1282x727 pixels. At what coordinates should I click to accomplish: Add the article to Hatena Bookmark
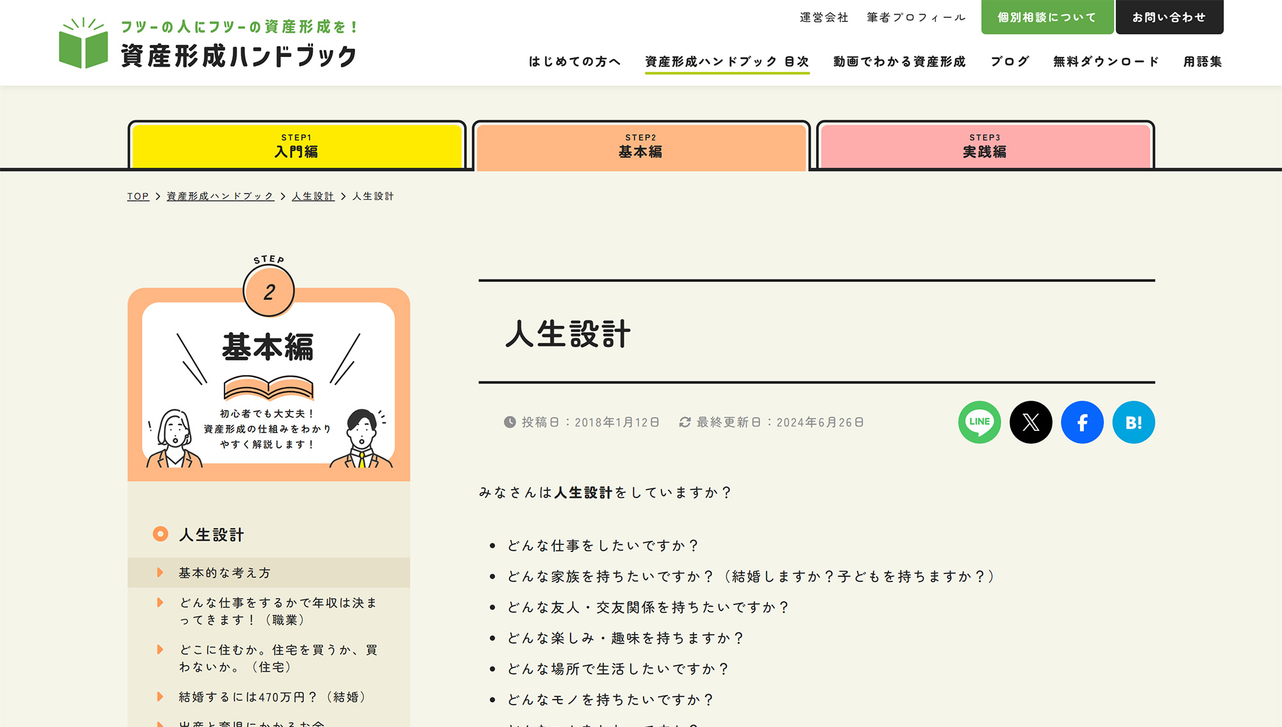coord(1133,422)
